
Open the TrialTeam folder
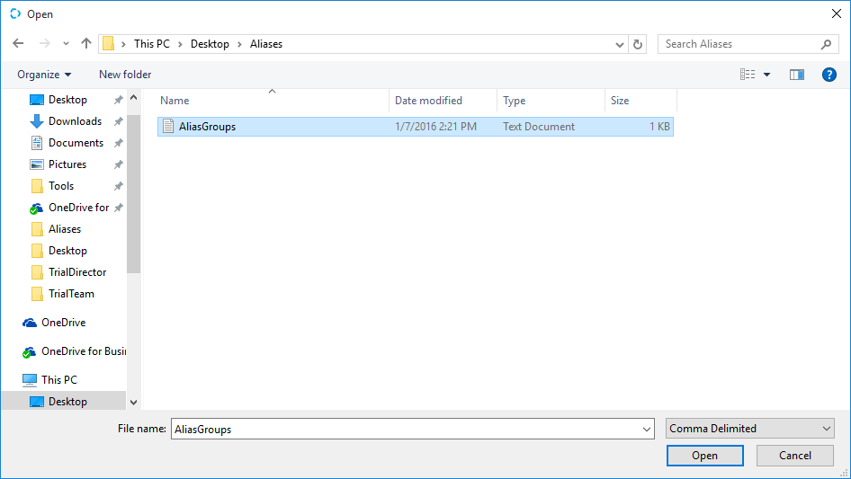(71, 294)
